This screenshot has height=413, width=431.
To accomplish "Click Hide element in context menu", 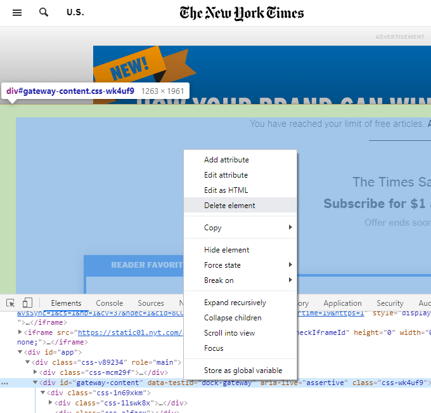I will 226,250.
